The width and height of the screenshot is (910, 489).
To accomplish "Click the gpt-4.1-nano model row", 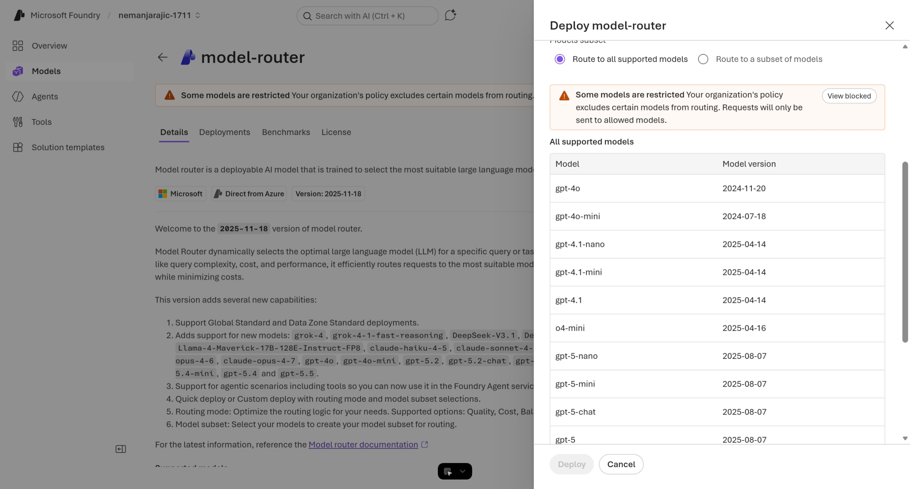I will click(x=717, y=244).
